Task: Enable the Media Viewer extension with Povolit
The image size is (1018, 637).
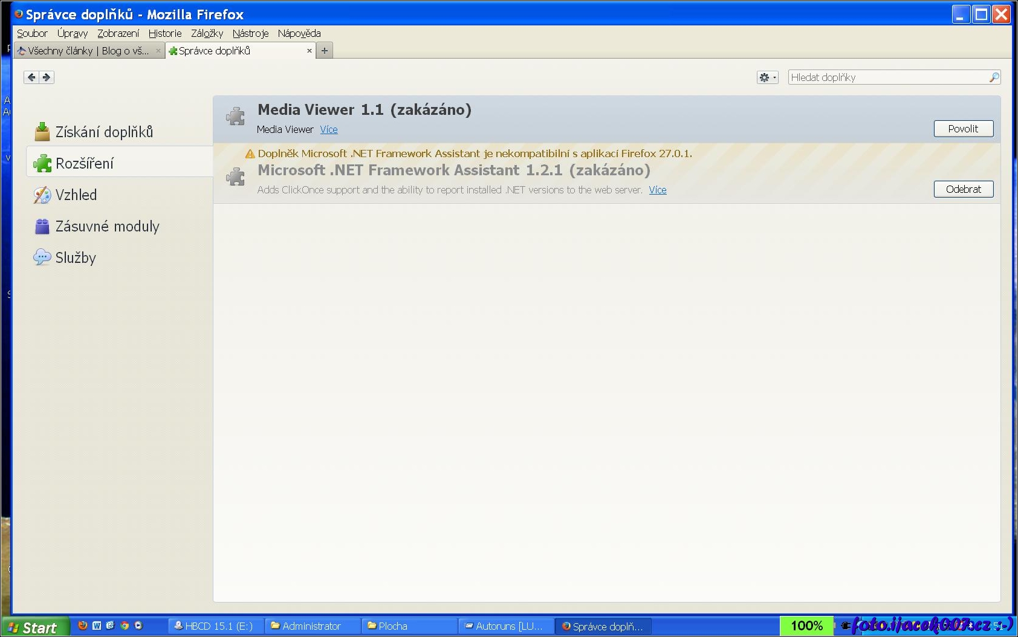Action: tap(963, 129)
